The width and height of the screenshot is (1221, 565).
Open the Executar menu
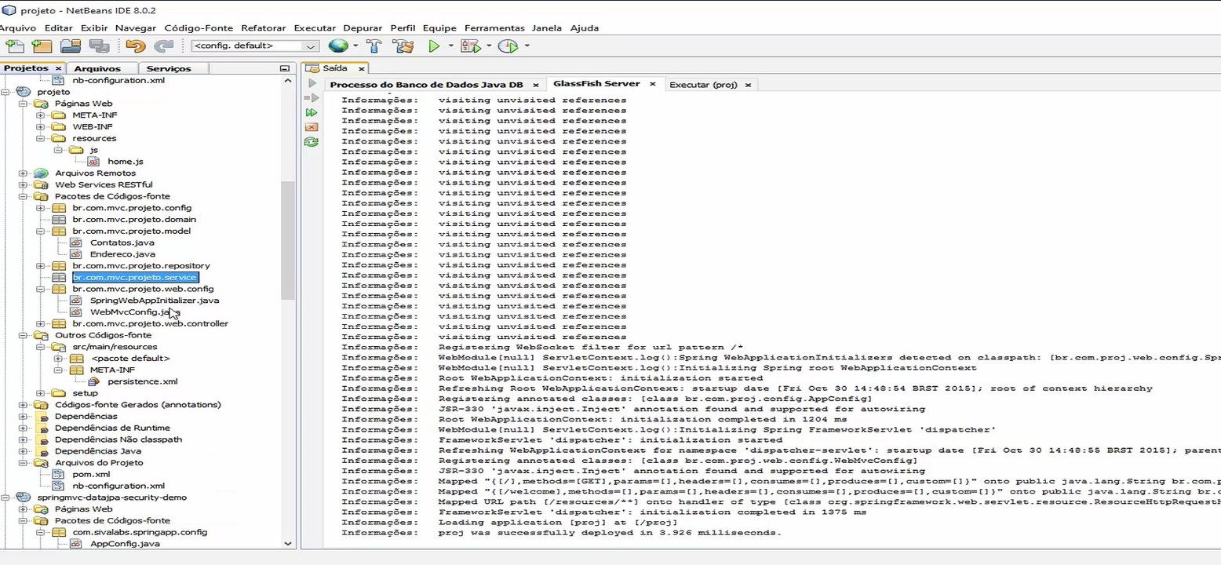click(x=314, y=28)
